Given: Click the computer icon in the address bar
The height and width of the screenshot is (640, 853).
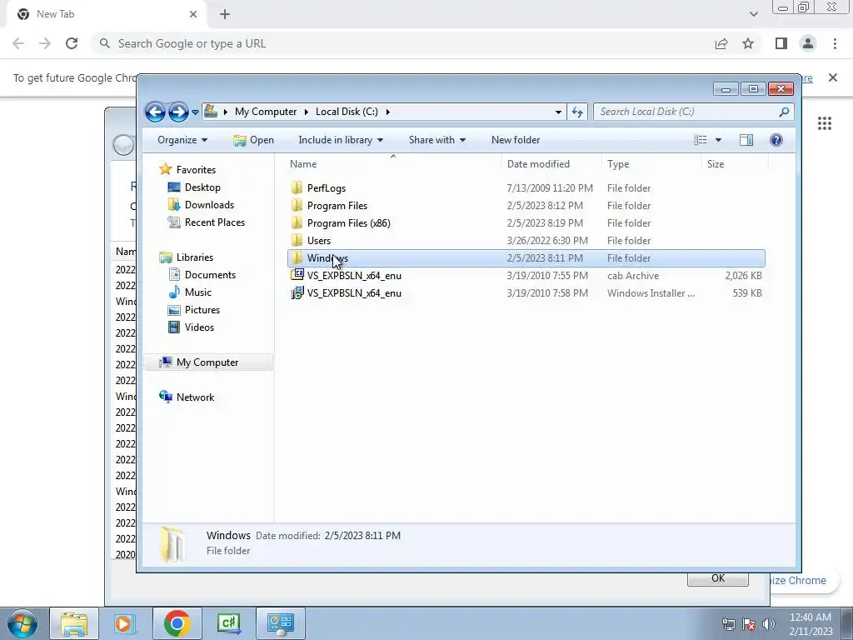Looking at the screenshot, I should pyautogui.click(x=211, y=111).
